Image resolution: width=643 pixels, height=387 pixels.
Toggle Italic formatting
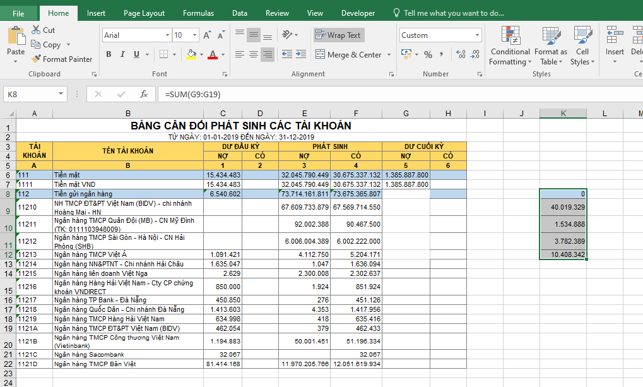[x=122, y=55]
